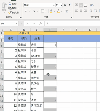Select cell containing 史珍香
This screenshot has height=111, width=100.
(37, 83)
